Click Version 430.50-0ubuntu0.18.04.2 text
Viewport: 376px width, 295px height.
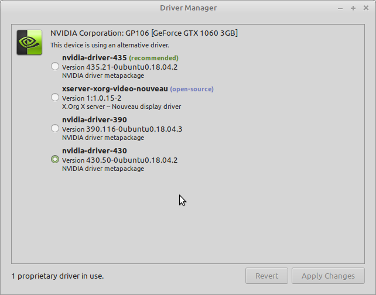pyautogui.click(x=119, y=160)
